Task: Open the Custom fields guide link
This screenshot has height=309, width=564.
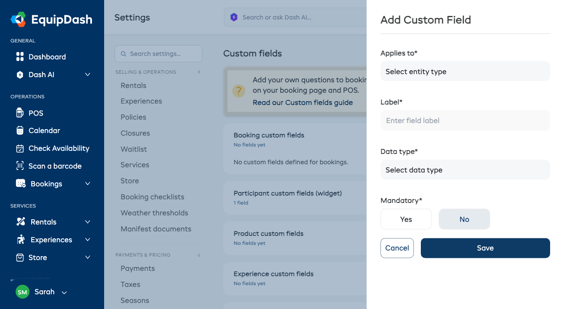Action: click(x=303, y=103)
